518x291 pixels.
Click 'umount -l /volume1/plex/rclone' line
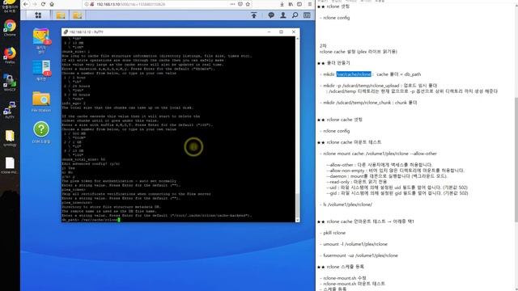click(354, 244)
